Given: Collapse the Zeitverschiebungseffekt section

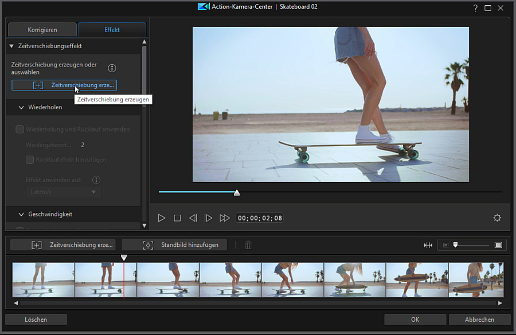Looking at the screenshot, I should point(11,46).
